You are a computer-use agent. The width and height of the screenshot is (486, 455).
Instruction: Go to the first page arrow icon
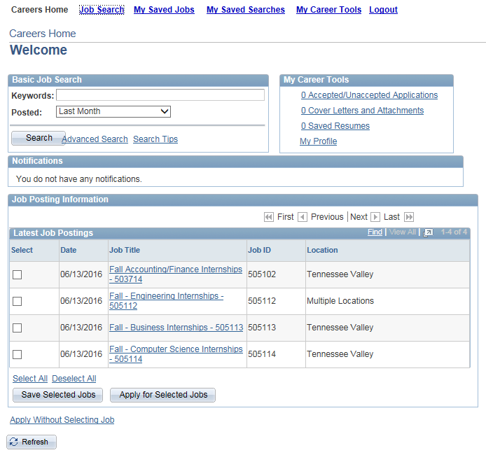click(x=268, y=217)
